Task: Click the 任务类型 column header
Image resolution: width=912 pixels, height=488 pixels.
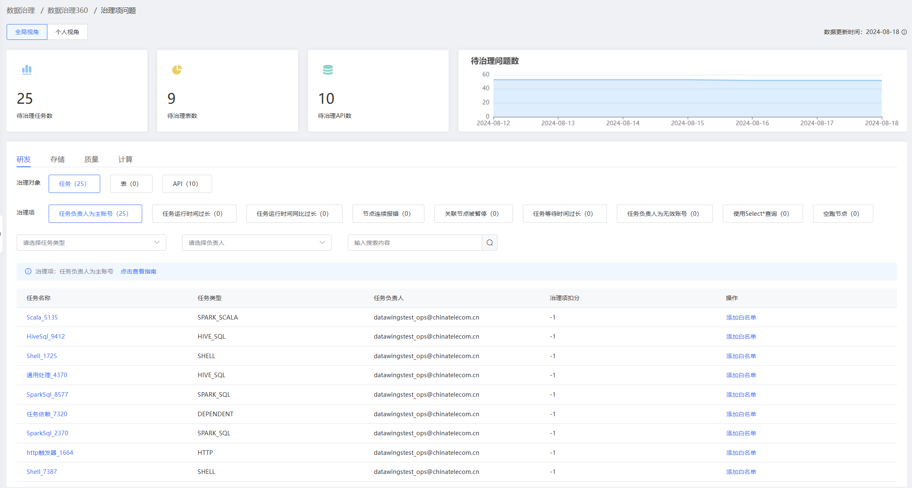Action: click(x=210, y=298)
